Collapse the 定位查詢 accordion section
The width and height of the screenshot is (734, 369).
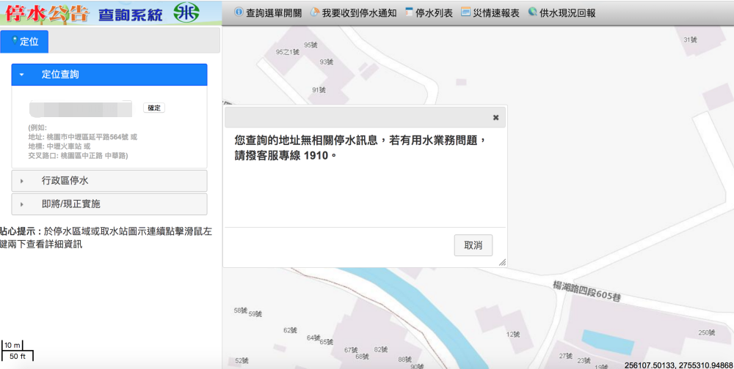point(109,75)
